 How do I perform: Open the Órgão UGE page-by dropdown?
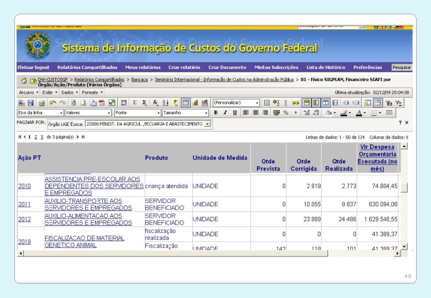[148, 124]
